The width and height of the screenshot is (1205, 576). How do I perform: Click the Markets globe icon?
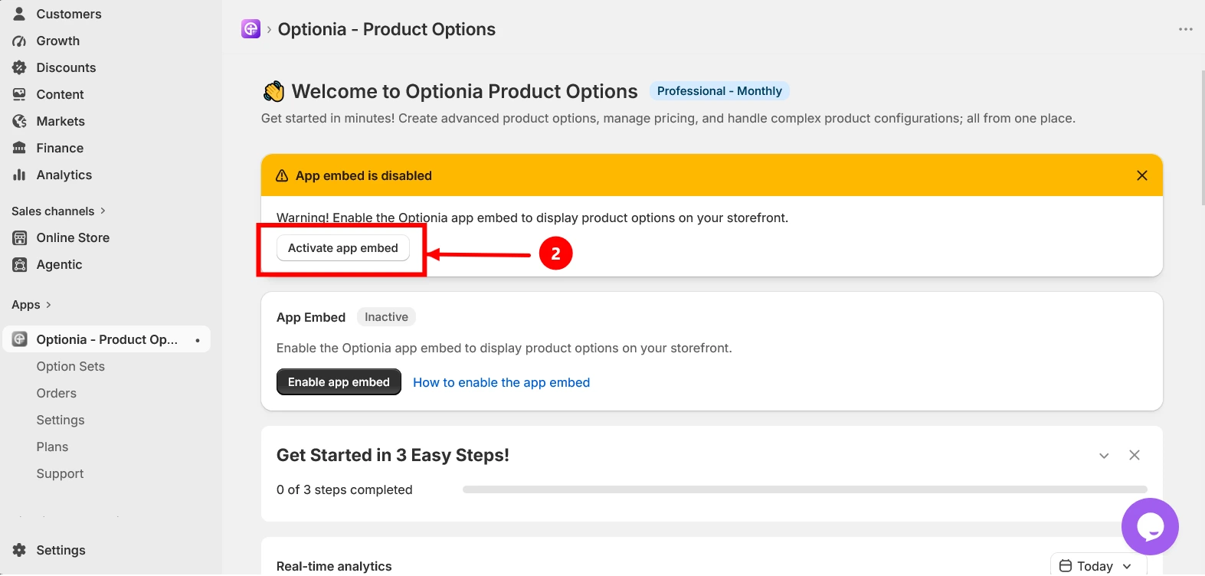(19, 121)
